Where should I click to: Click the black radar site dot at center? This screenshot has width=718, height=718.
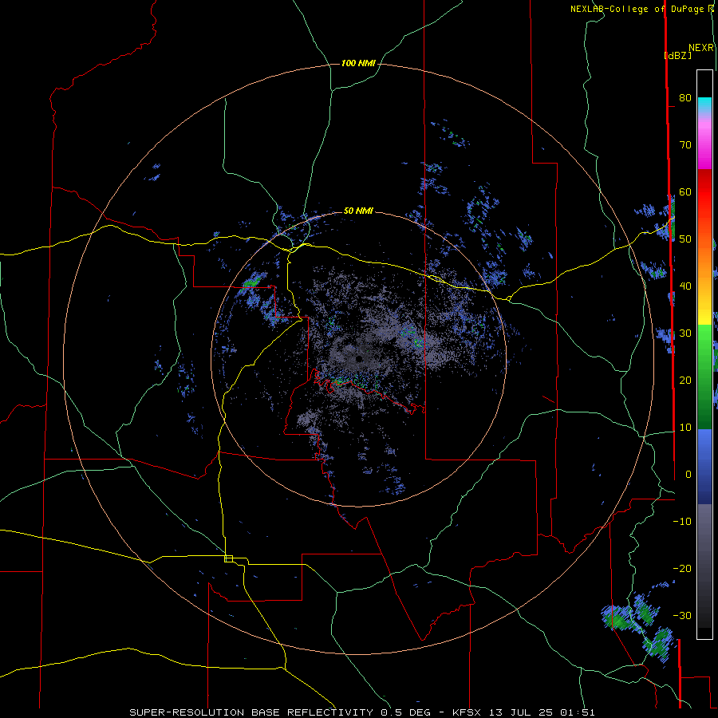[x=358, y=358]
